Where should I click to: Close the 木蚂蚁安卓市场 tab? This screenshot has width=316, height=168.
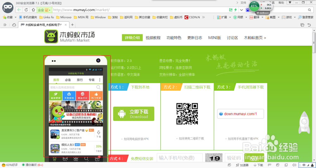click(x=65, y=25)
